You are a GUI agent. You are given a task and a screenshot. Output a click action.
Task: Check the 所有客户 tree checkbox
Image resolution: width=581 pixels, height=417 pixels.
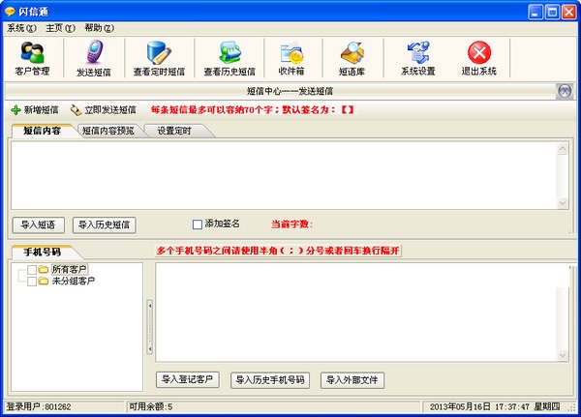point(32,269)
